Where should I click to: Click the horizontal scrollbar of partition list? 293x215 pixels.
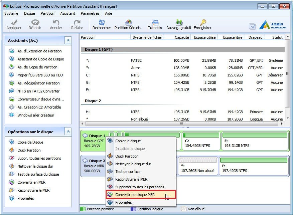pyautogui.click(x=182, y=124)
